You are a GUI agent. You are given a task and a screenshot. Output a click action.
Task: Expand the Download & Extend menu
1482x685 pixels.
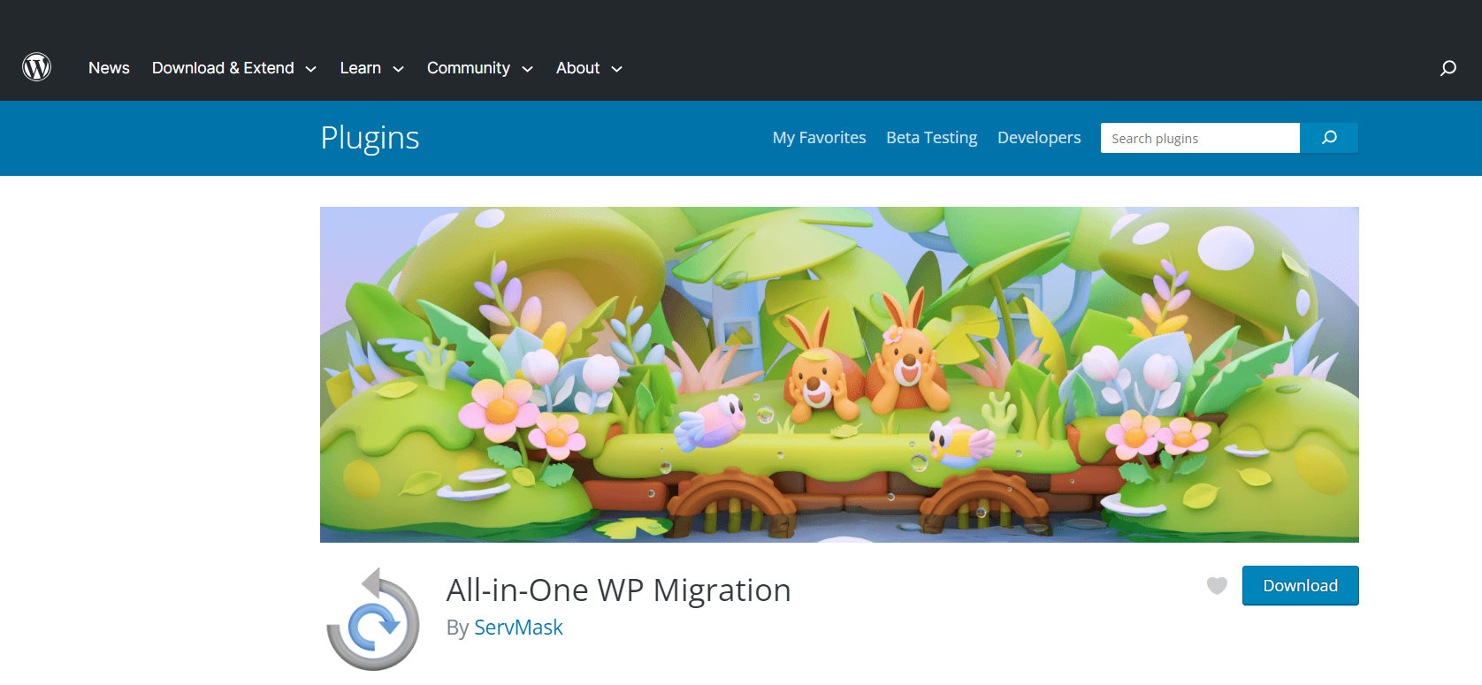click(234, 68)
